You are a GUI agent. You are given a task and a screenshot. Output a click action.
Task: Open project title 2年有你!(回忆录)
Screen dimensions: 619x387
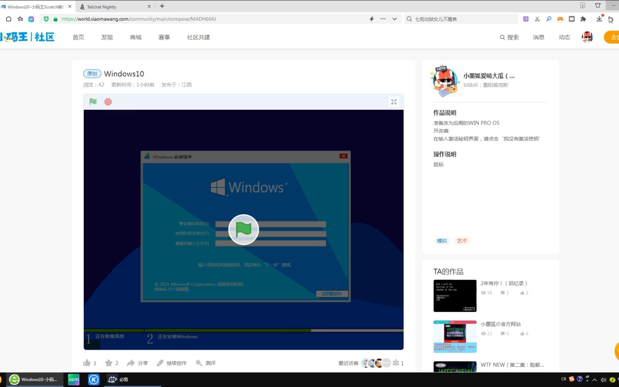tap(504, 283)
